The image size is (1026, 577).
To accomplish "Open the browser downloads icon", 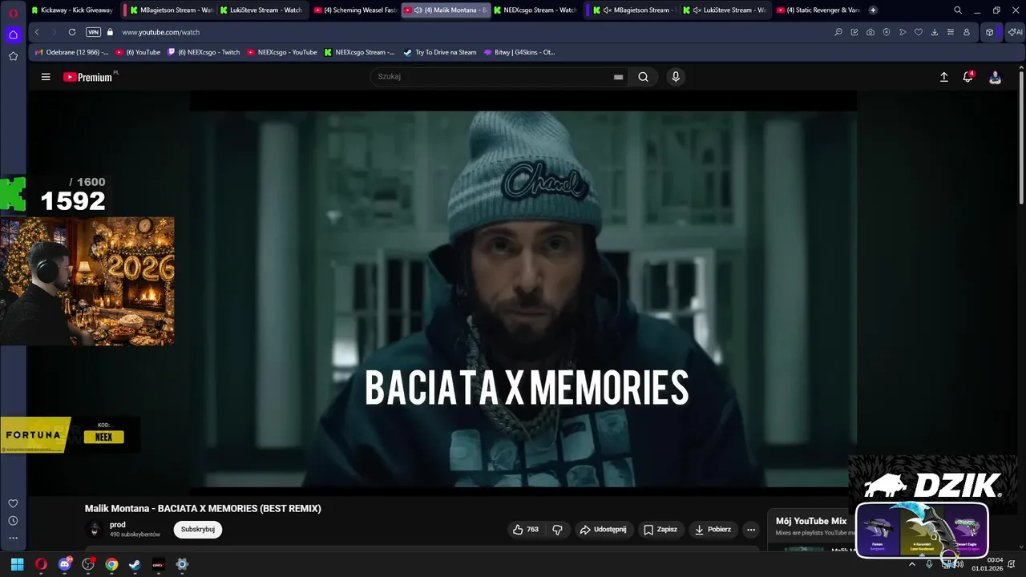I will pyautogui.click(x=935, y=32).
